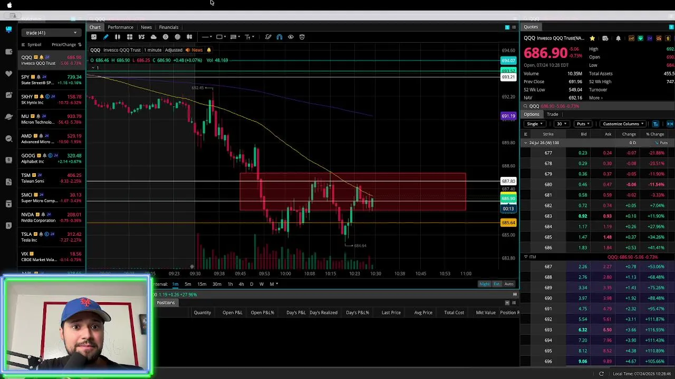Open the multi-chart grid layout icon
The width and height of the screenshot is (675, 379).
pyautogui.click(x=129, y=37)
